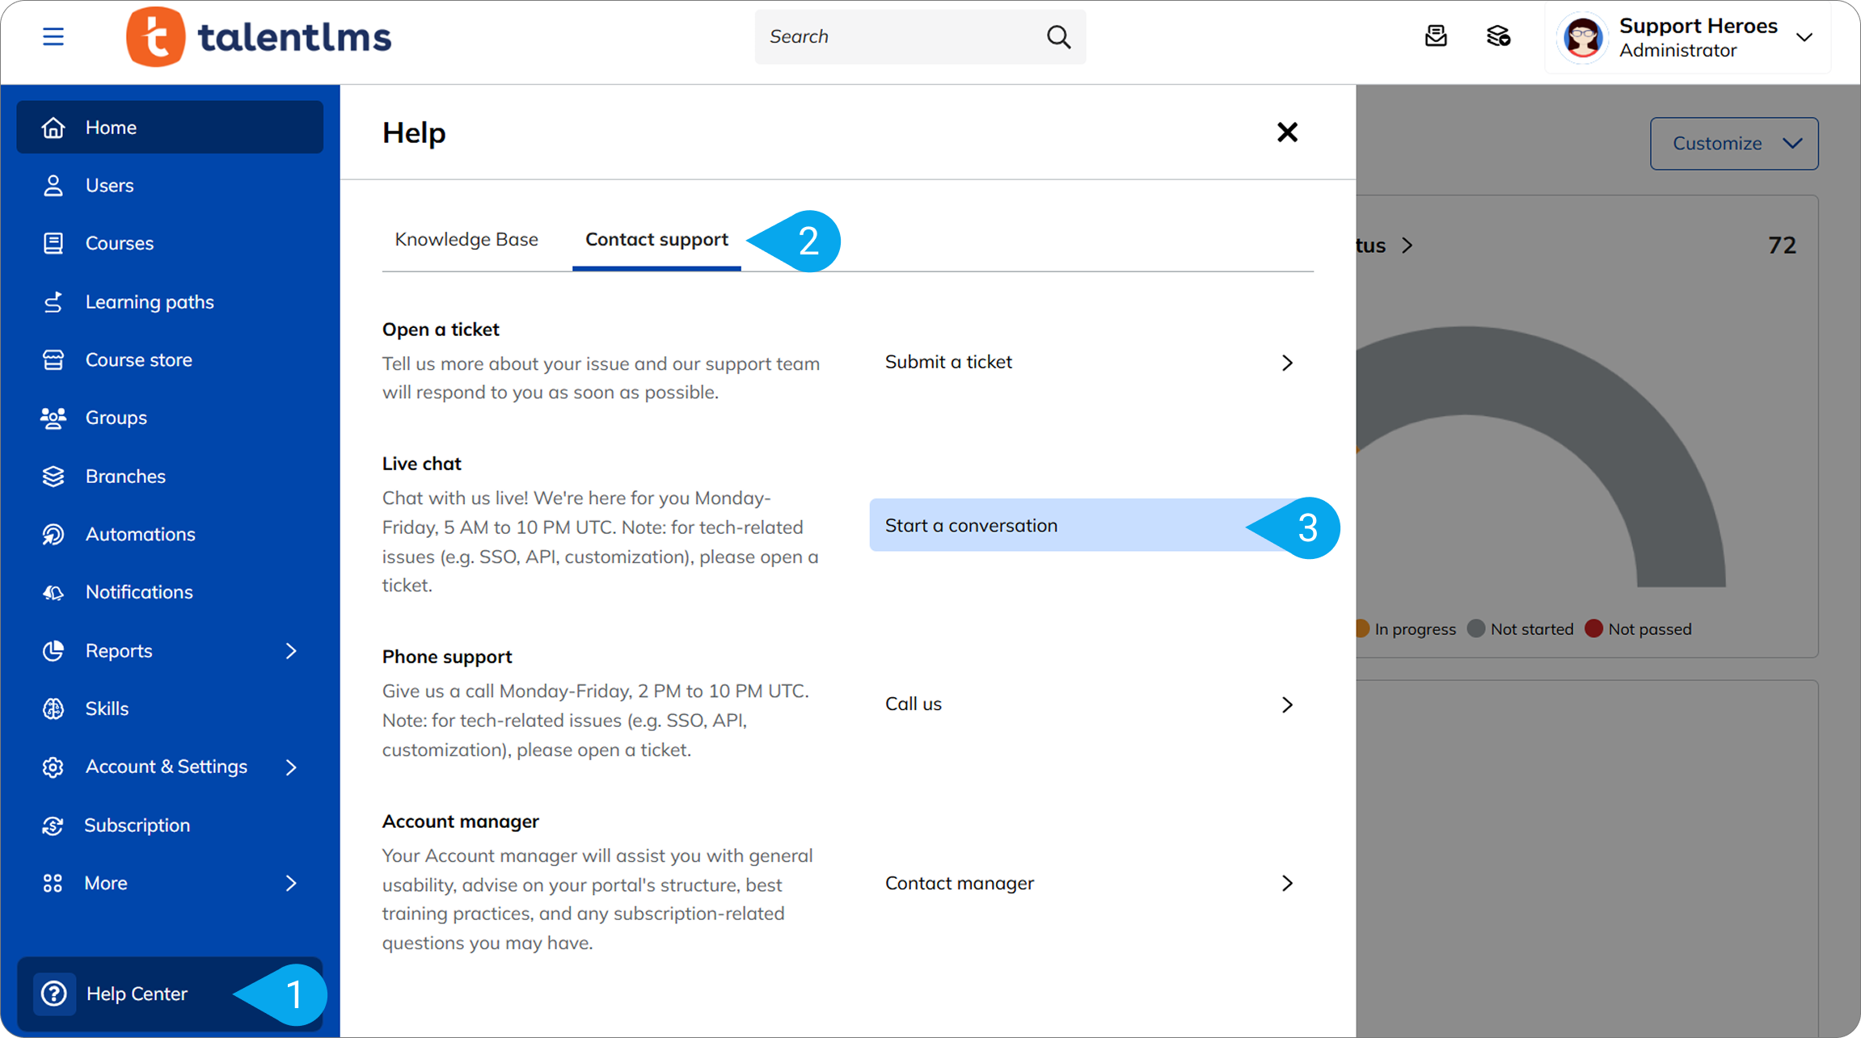Viewport: 1861px width, 1038px height.
Task: Click the Course store icon
Action: (53, 360)
